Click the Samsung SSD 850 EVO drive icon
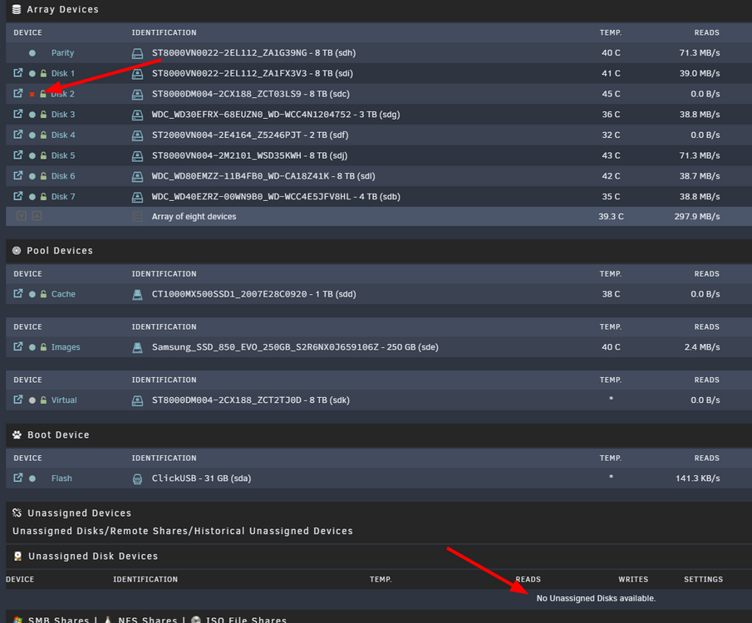752x623 pixels. pyautogui.click(x=138, y=347)
